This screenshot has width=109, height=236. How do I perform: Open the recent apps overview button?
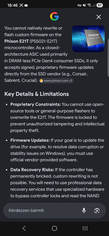point(85,228)
